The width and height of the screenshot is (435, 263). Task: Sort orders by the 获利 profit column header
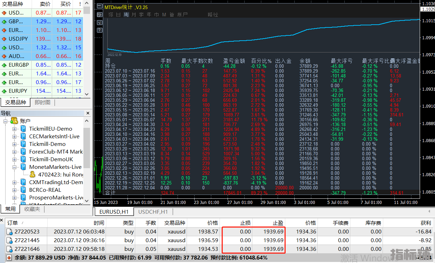pyautogui.click(x=425, y=223)
